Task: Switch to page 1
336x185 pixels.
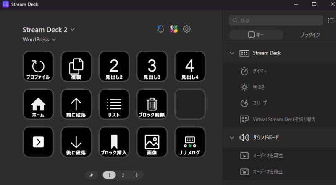Action: pyautogui.click(x=109, y=175)
